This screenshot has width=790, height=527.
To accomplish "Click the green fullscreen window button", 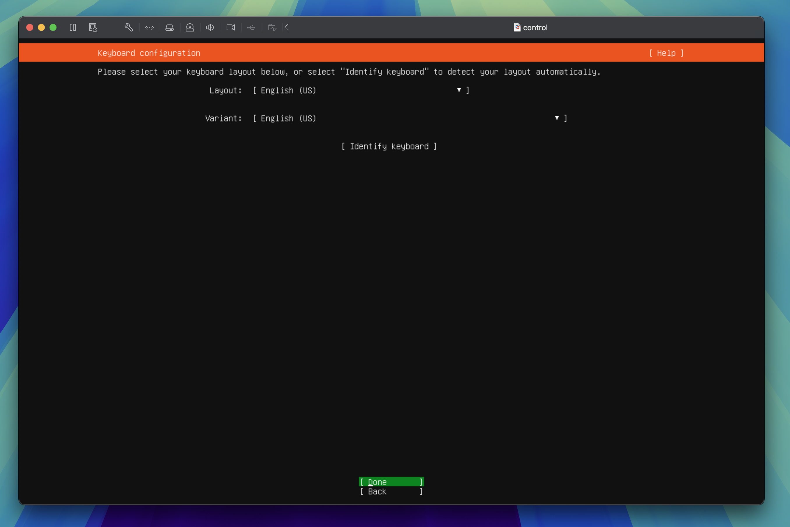I will click(x=53, y=28).
